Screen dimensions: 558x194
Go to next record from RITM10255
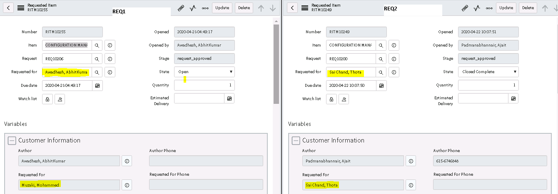tap(273, 8)
